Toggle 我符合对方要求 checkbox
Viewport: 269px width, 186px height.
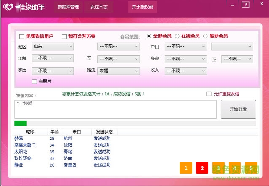tap(64, 37)
